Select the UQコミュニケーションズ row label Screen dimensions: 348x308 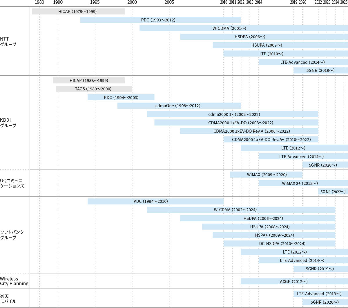coord(12,183)
